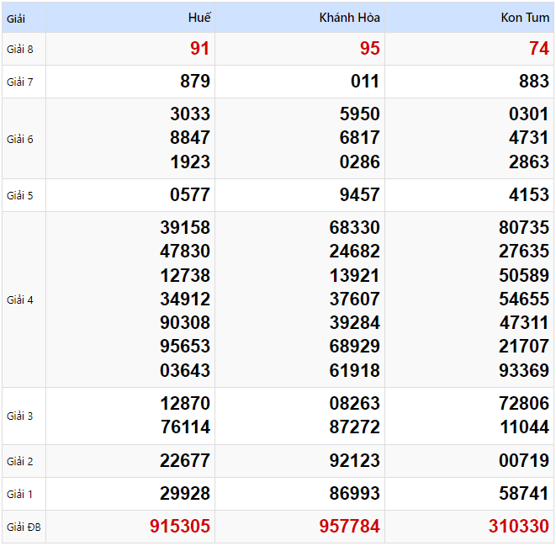Select Giải 5 number 9457
Viewport: 556px width, 546px height.
[x=358, y=195]
